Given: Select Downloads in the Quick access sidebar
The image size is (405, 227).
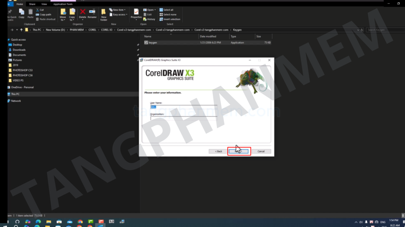Looking at the screenshot, I should [x=19, y=50].
